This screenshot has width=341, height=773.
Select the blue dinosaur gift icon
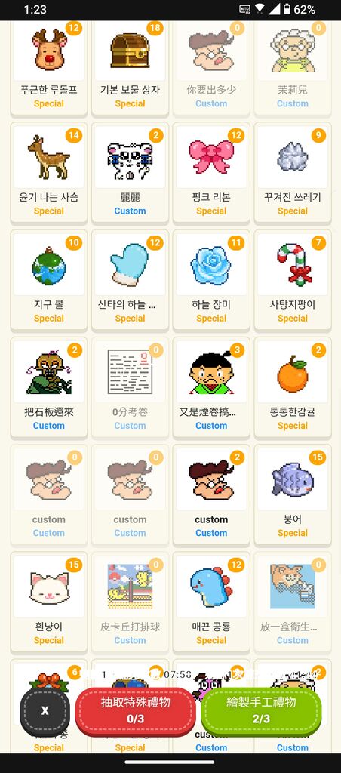click(x=211, y=587)
